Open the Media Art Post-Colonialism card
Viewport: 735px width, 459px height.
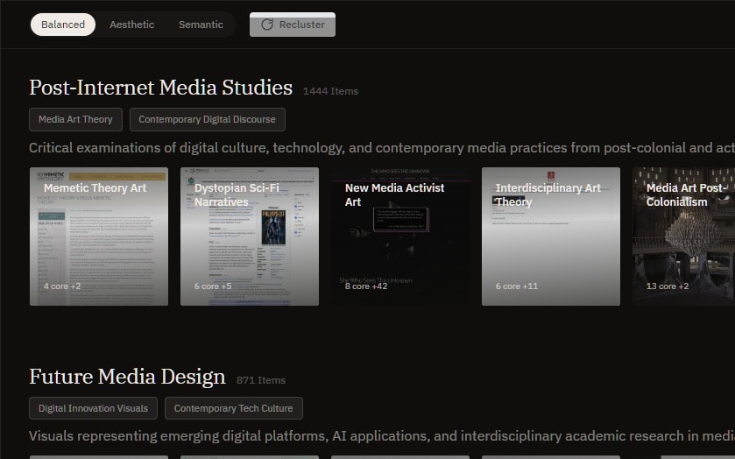683,237
